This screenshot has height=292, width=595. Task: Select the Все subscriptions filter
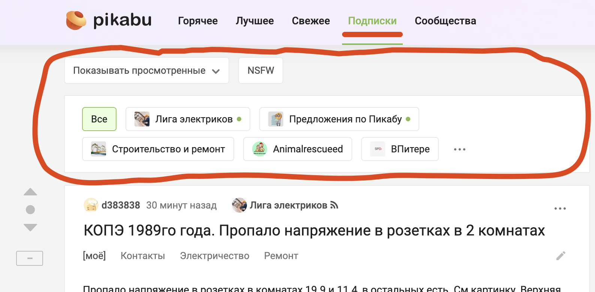tap(99, 119)
